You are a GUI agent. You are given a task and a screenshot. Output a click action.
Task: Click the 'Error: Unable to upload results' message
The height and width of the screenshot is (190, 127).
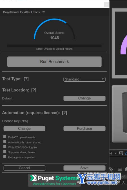click(x=54, y=49)
